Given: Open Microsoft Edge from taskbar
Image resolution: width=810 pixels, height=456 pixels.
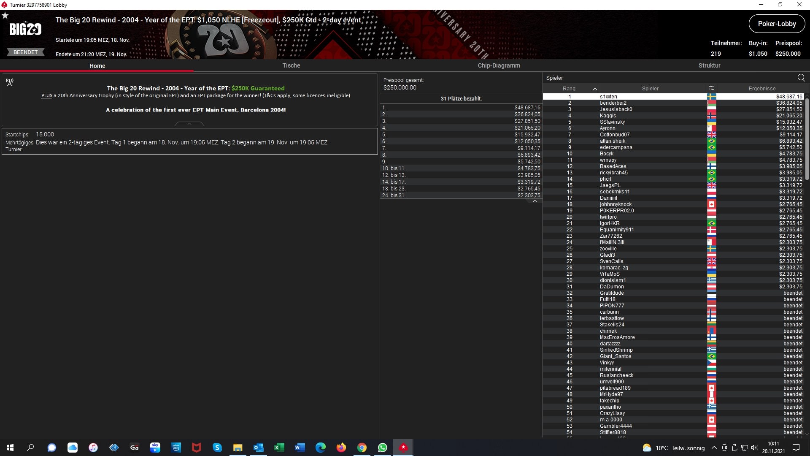Looking at the screenshot, I should pyautogui.click(x=321, y=448).
